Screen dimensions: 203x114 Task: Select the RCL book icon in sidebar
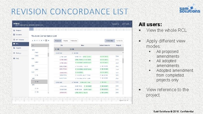(14, 44)
